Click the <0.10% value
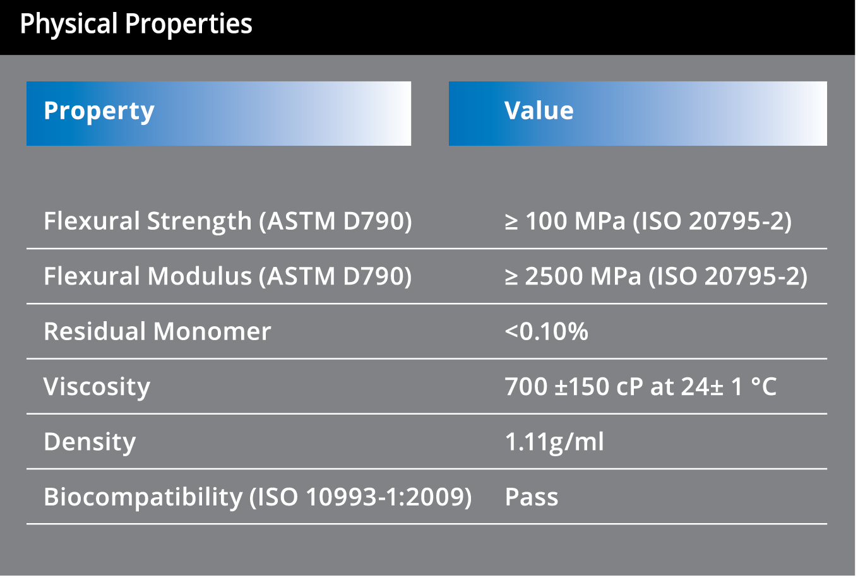 546,331
